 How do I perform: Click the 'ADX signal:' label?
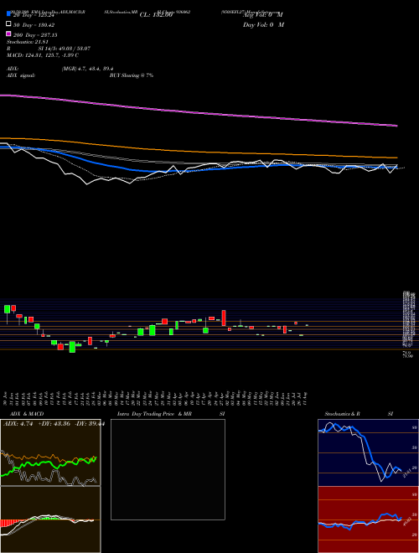[x=21, y=75]
